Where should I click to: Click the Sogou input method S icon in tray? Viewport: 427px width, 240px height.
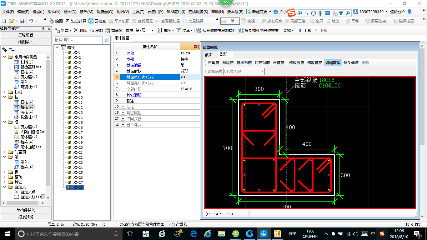[382, 234]
